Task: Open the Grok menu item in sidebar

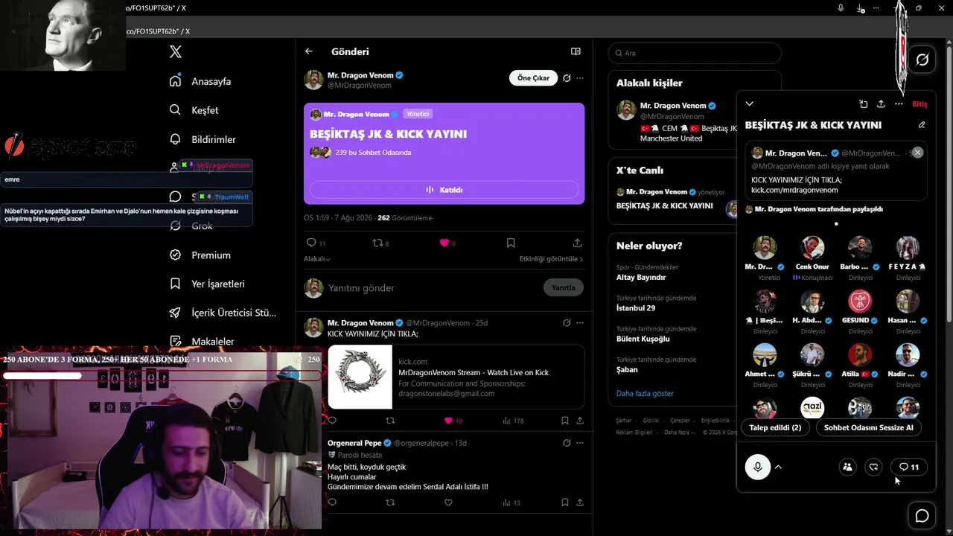Action: point(191,226)
